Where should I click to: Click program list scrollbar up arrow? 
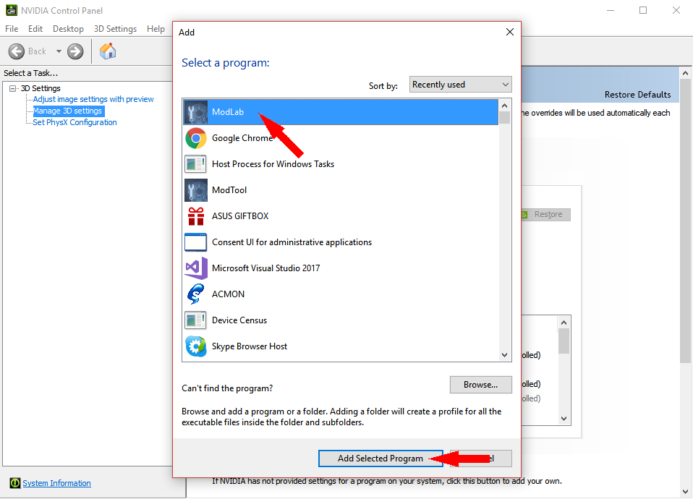click(505, 106)
